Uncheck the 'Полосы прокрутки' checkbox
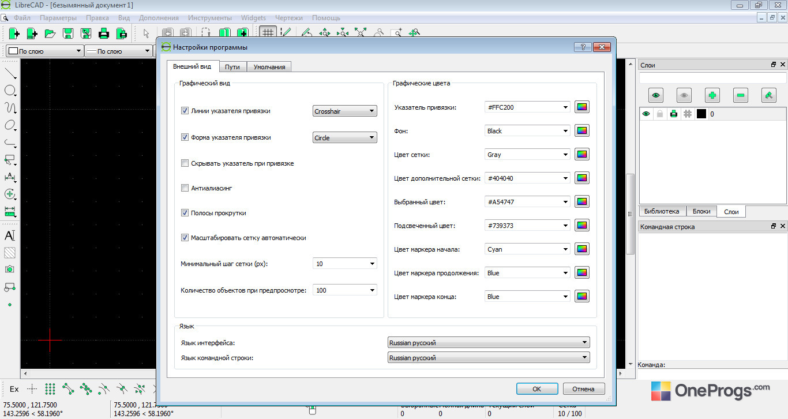Viewport: 788px width, 419px height. point(185,213)
